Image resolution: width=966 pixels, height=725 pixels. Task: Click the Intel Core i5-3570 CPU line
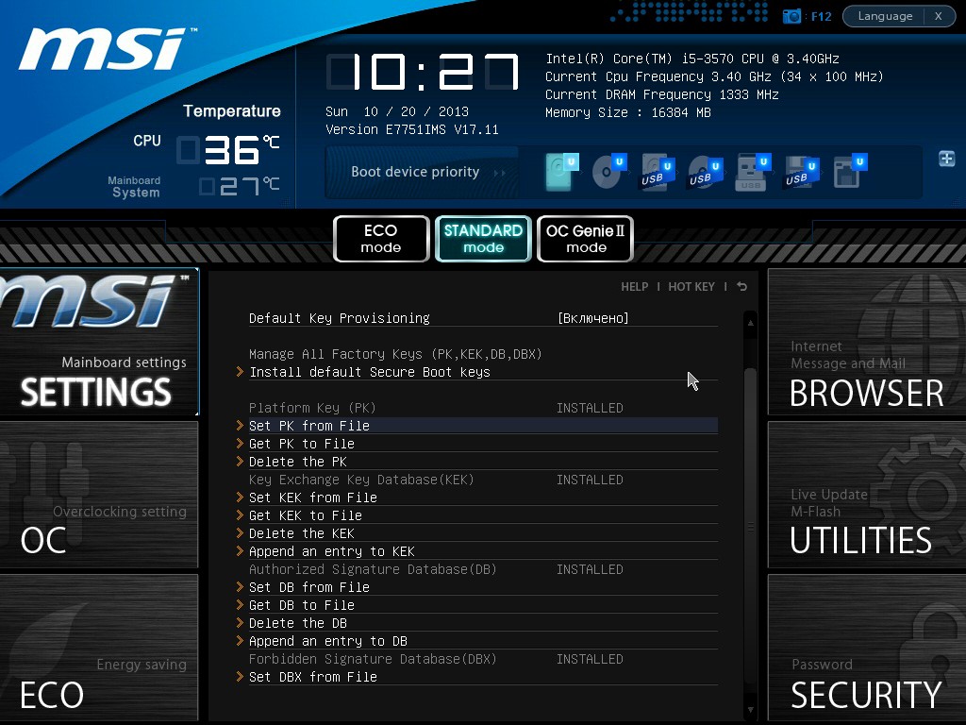tap(691, 59)
